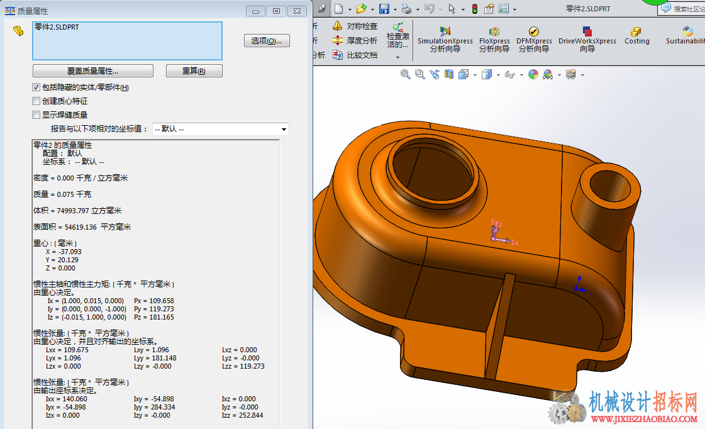Click the Apply Scene icon

(x=548, y=74)
